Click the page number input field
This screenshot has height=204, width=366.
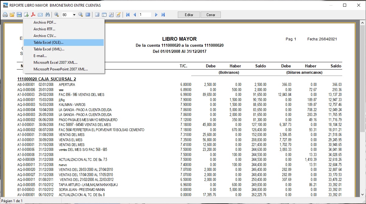[145, 15]
